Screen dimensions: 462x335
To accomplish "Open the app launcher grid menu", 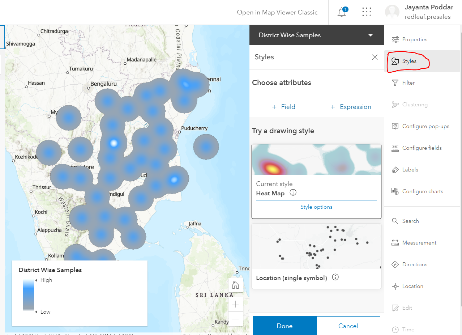I will click(366, 12).
